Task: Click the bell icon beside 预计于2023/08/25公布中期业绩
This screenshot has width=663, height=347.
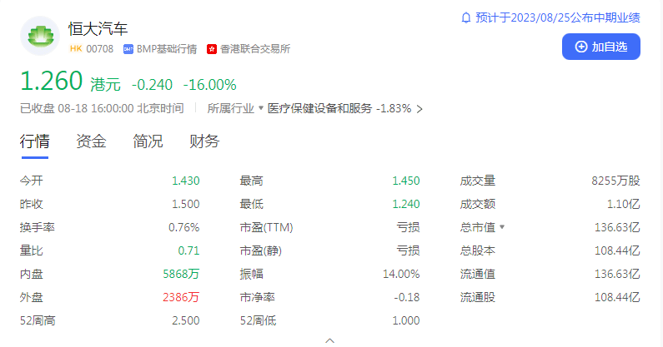Action: click(x=465, y=17)
